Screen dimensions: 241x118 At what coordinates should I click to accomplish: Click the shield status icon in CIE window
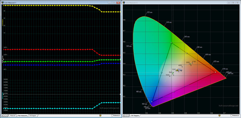(x=220, y=115)
